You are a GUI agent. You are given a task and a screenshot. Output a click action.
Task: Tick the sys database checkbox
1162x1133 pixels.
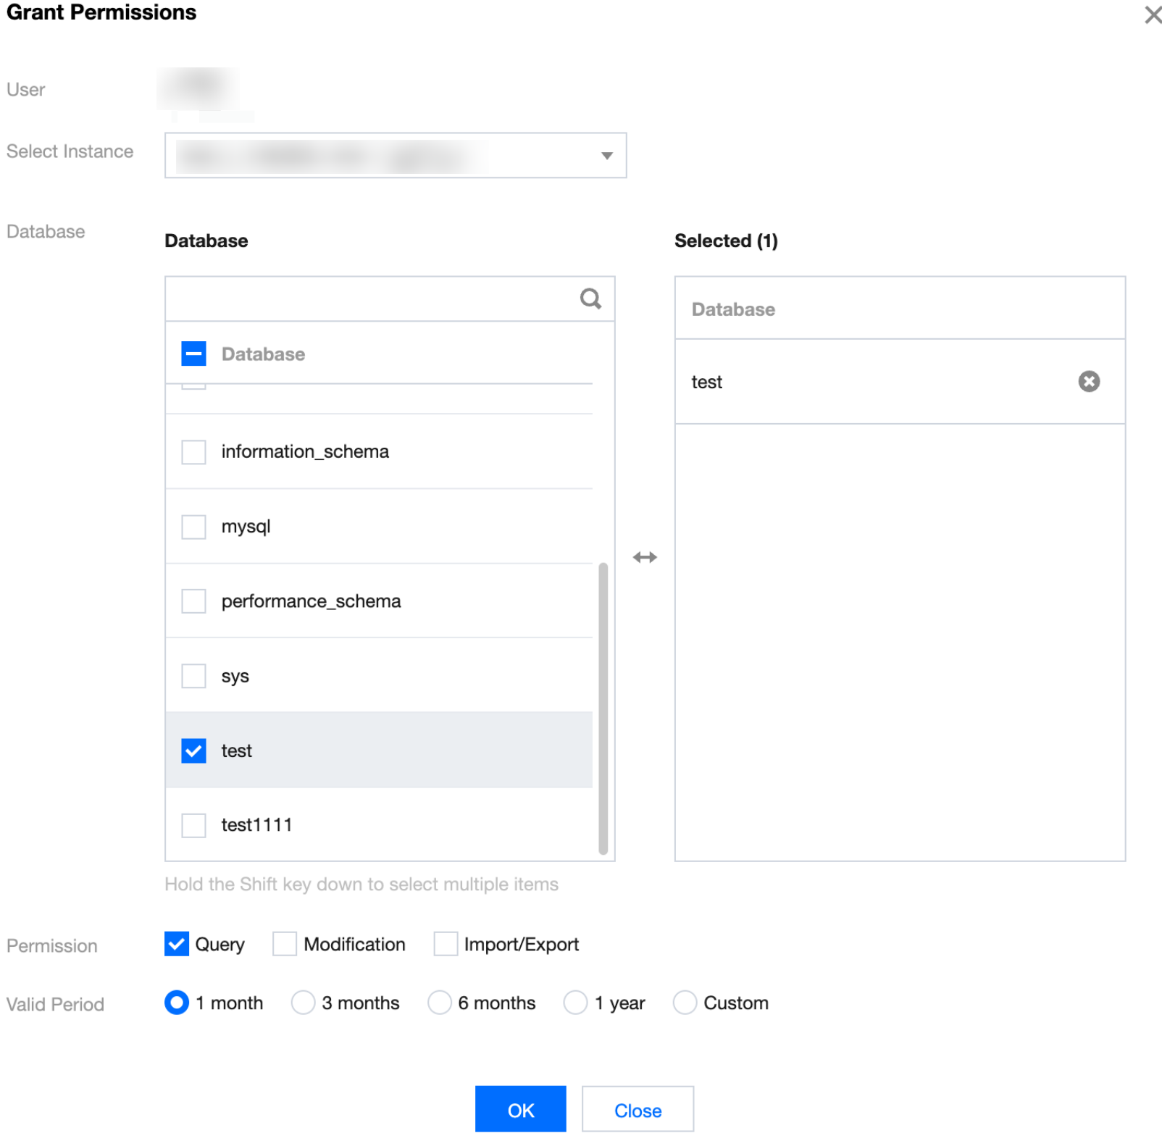coord(193,676)
